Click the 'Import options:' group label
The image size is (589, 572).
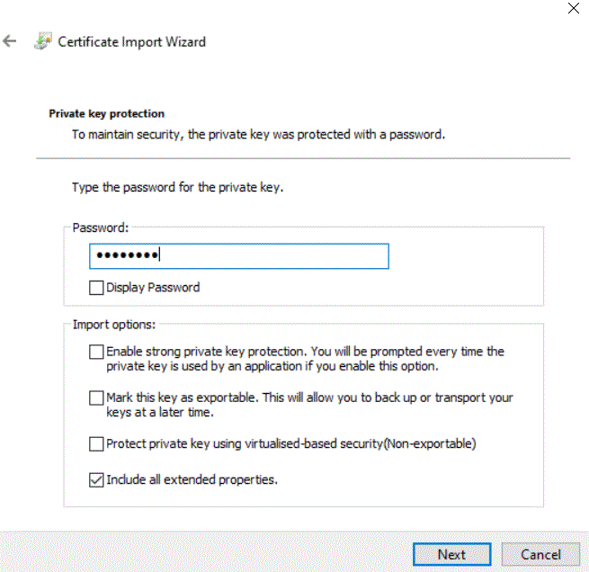tap(114, 325)
